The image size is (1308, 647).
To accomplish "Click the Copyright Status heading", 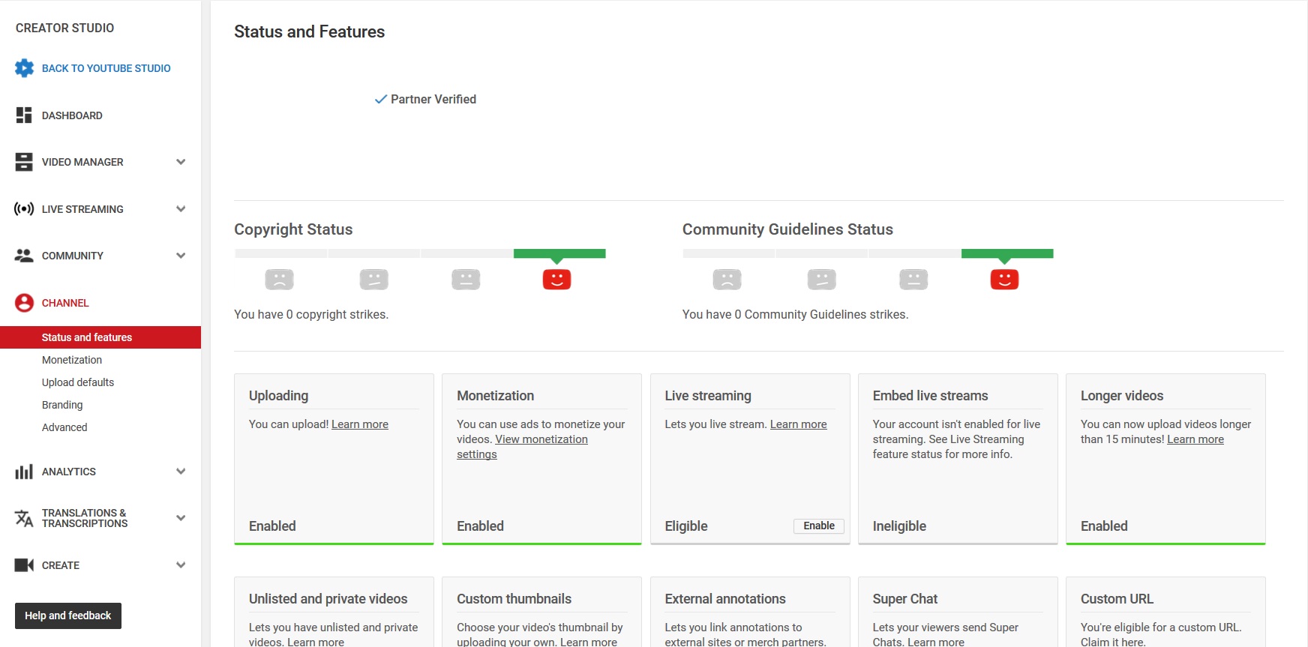I will (293, 229).
